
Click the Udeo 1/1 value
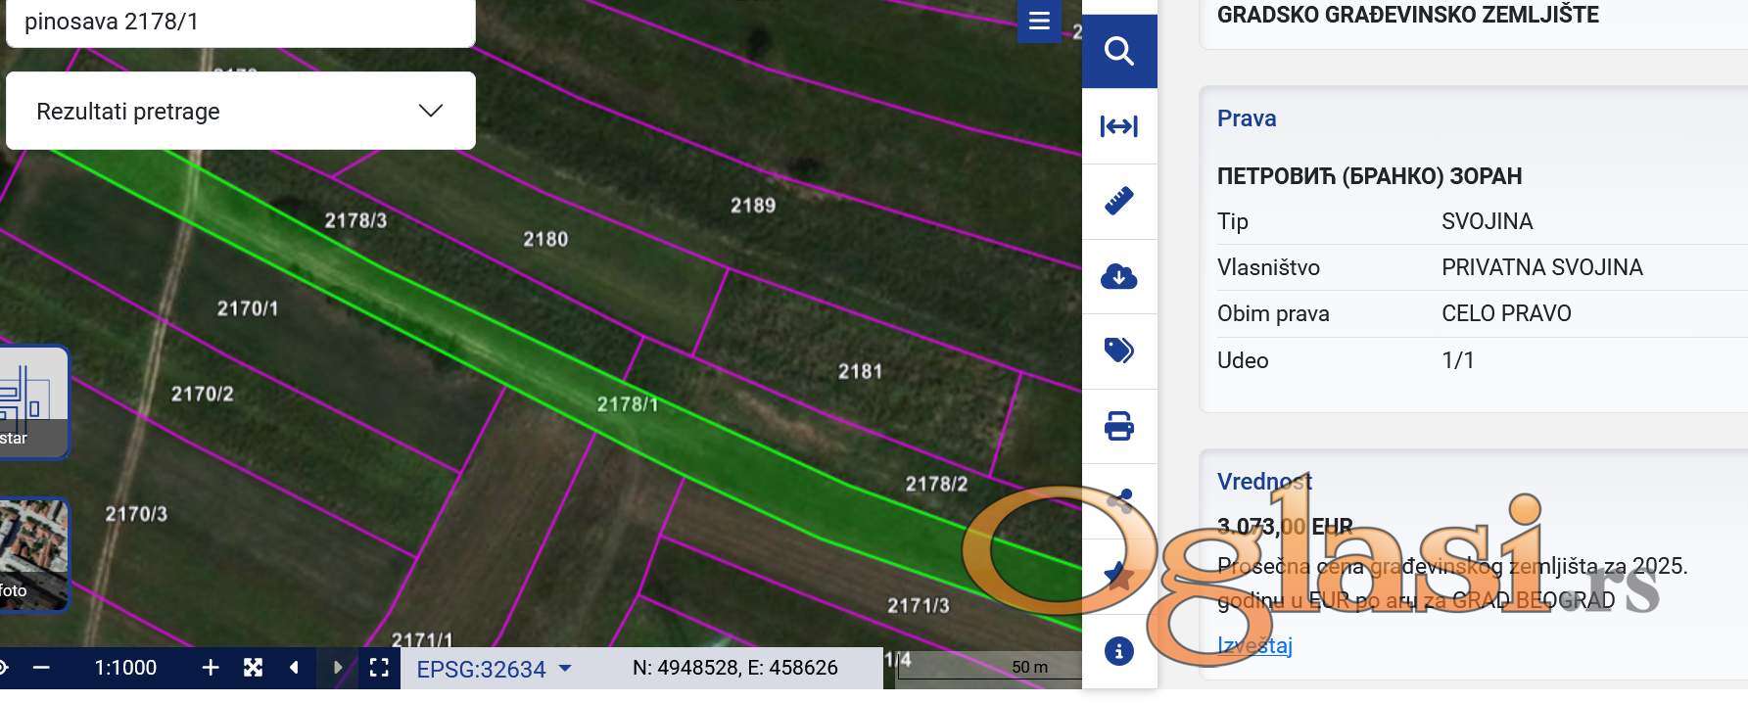point(1458,360)
